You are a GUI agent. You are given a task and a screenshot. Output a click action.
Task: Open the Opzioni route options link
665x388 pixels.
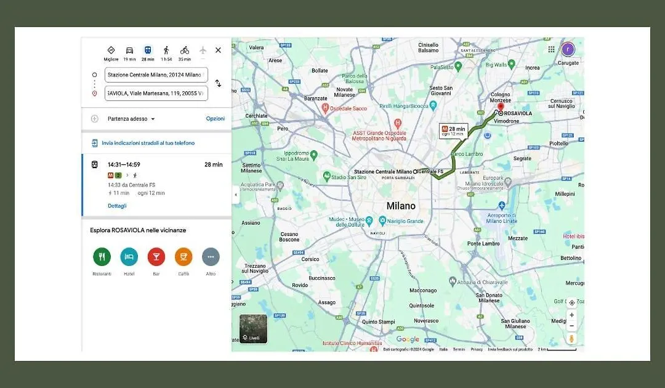[x=216, y=119]
